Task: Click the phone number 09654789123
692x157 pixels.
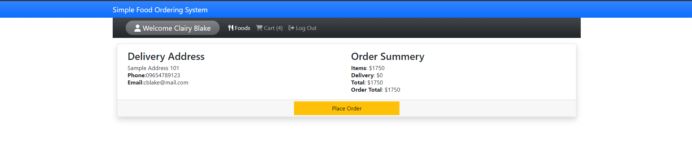Action: (x=163, y=75)
